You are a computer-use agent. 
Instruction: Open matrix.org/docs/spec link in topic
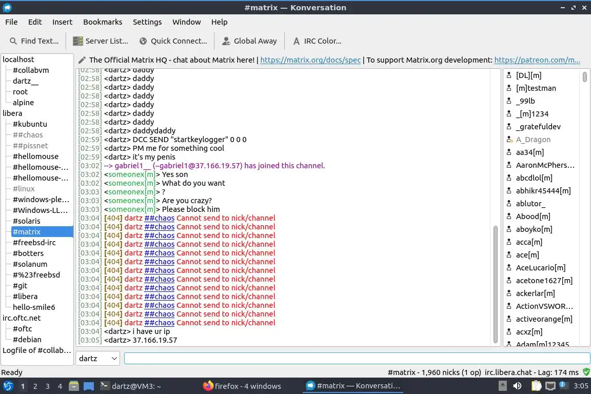pos(310,60)
